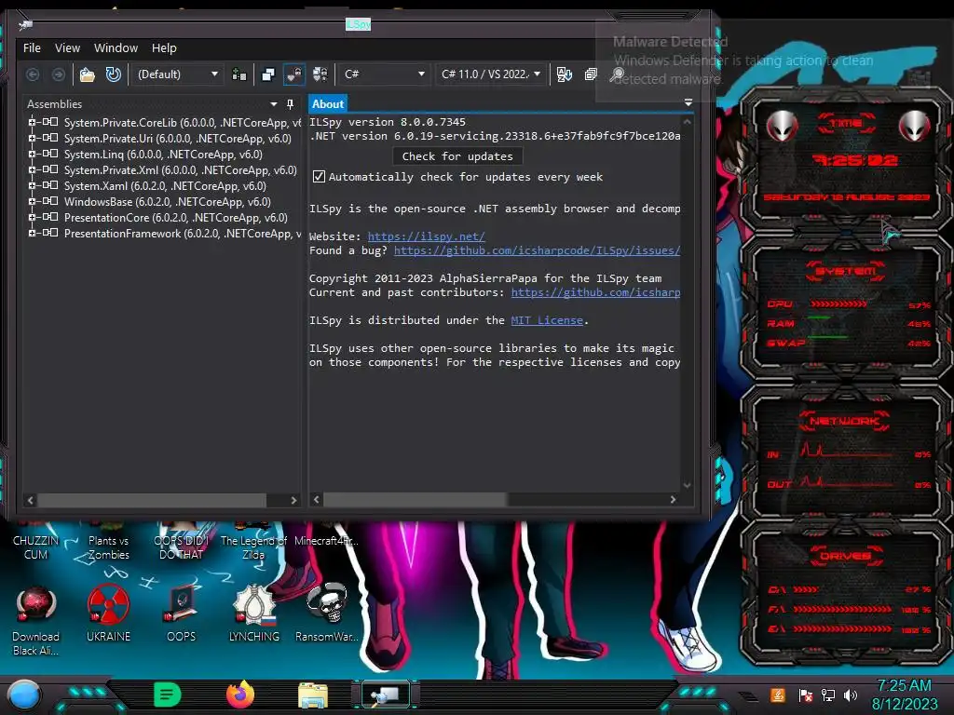Click the taskbar clock showing 7:25 AM
Viewport: 954px width, 715px height.
[904, 695]
